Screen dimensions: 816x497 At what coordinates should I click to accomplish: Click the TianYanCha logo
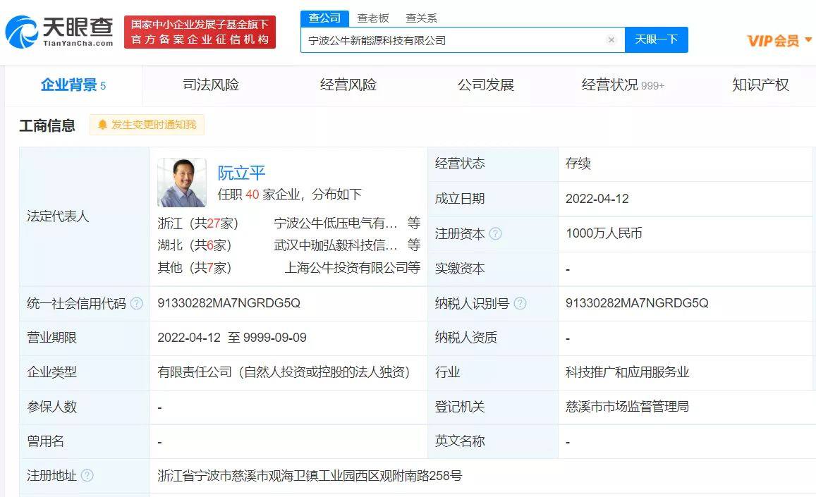pos(59,32)
